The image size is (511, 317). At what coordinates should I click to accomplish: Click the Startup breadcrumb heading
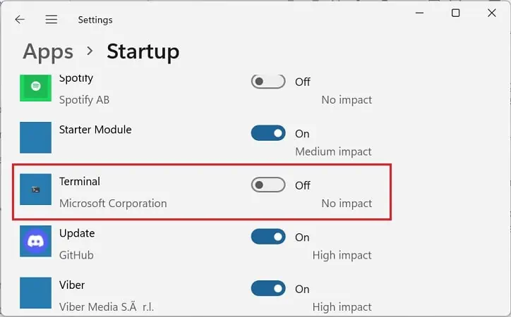click(143, 51)
